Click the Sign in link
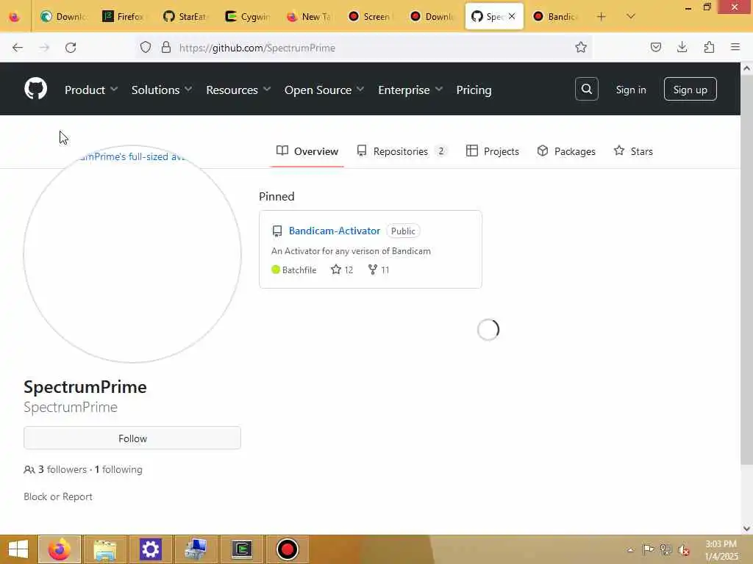Screen dimensions: 753x564 click(630, 90)
